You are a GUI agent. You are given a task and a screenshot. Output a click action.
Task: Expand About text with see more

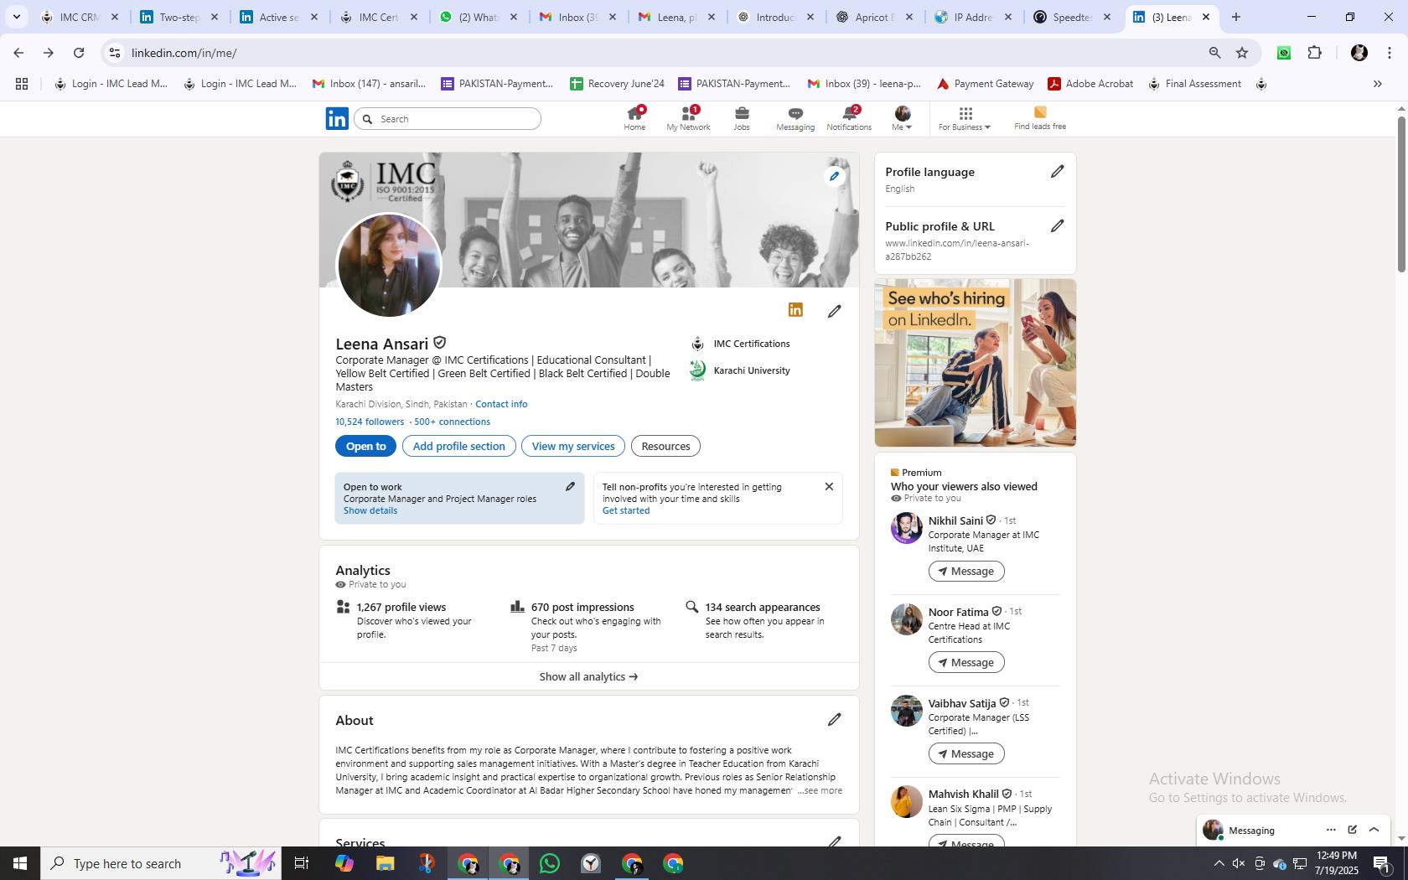820,790
